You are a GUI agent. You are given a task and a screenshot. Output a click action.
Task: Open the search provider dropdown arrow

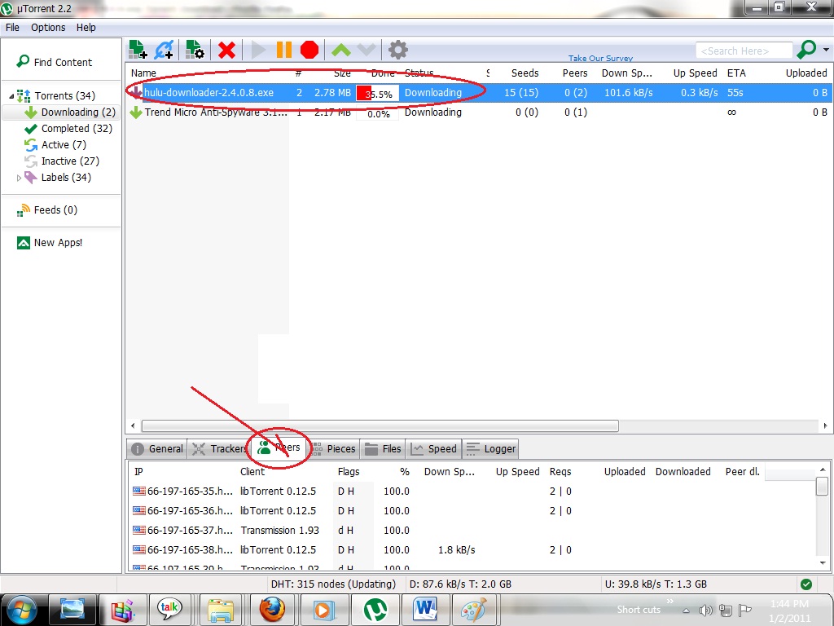826,50
